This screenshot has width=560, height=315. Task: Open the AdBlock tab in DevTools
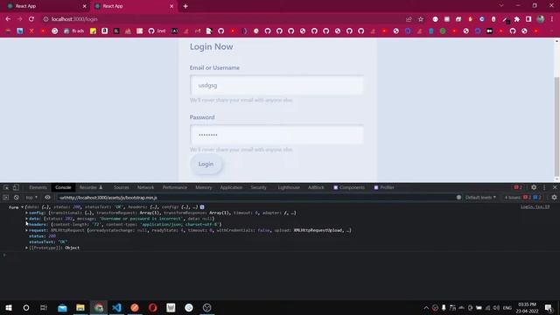point(316,187)
